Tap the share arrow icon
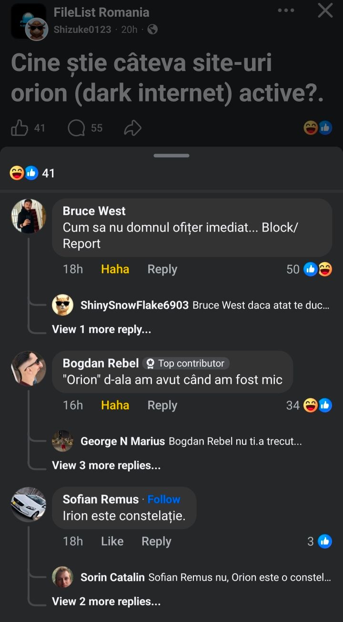343x622 pixels. point(132,128)
